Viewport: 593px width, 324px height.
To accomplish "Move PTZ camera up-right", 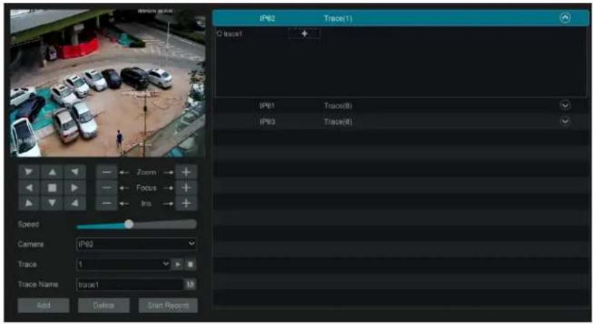I will 75,172.
